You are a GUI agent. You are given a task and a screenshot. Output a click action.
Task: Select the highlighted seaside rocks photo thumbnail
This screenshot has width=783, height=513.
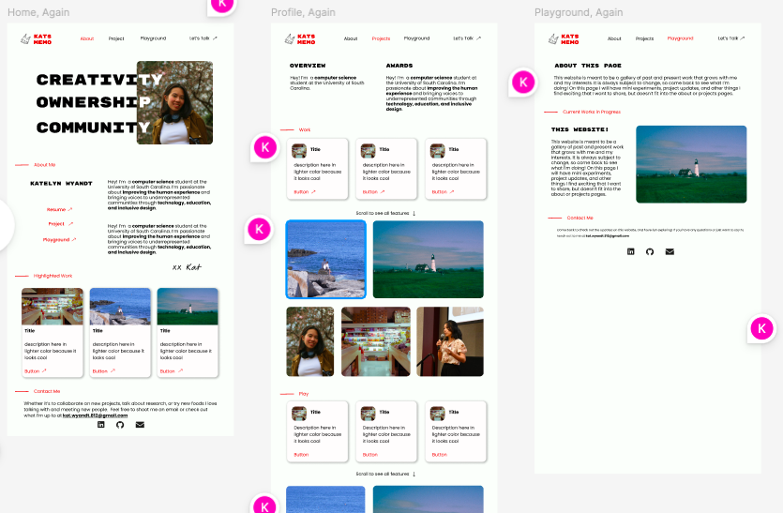(x=325, y=259)
